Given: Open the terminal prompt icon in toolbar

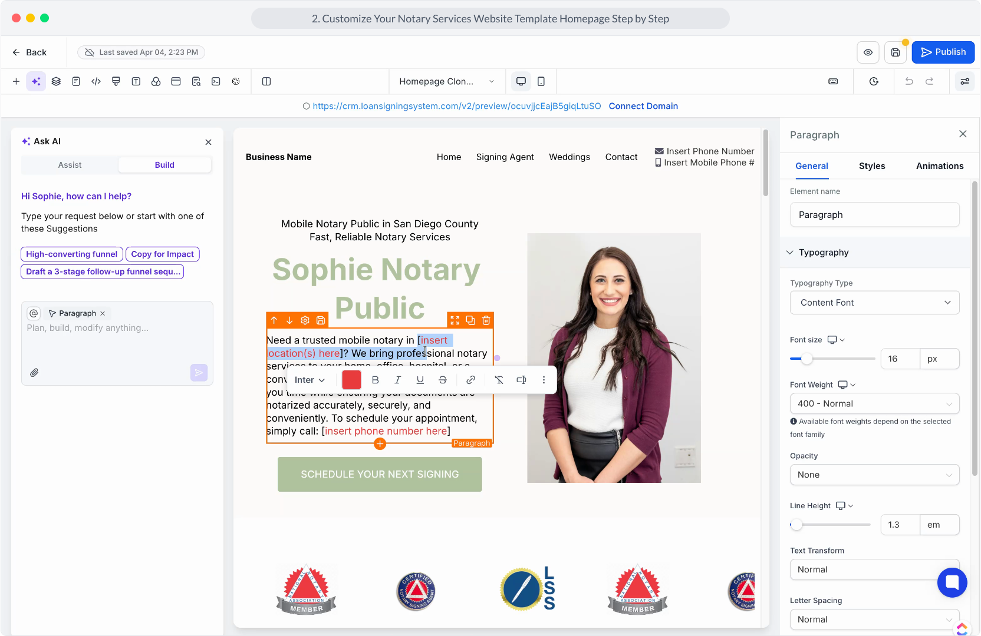Looking at the screenshot, I should point(216,81).
